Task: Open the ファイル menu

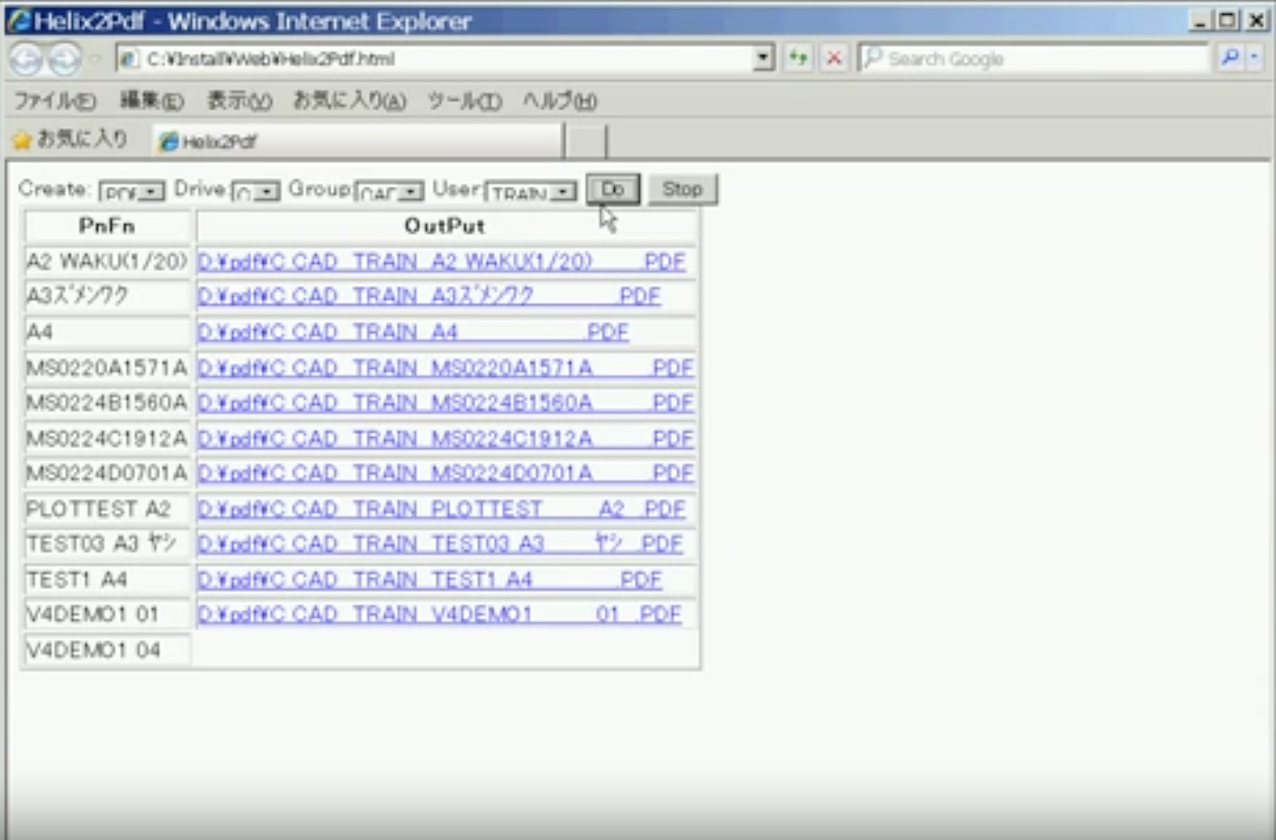Action: click(54, 101)
